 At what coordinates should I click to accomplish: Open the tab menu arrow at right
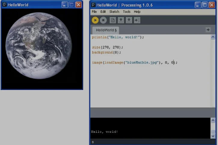coord(208,30)
